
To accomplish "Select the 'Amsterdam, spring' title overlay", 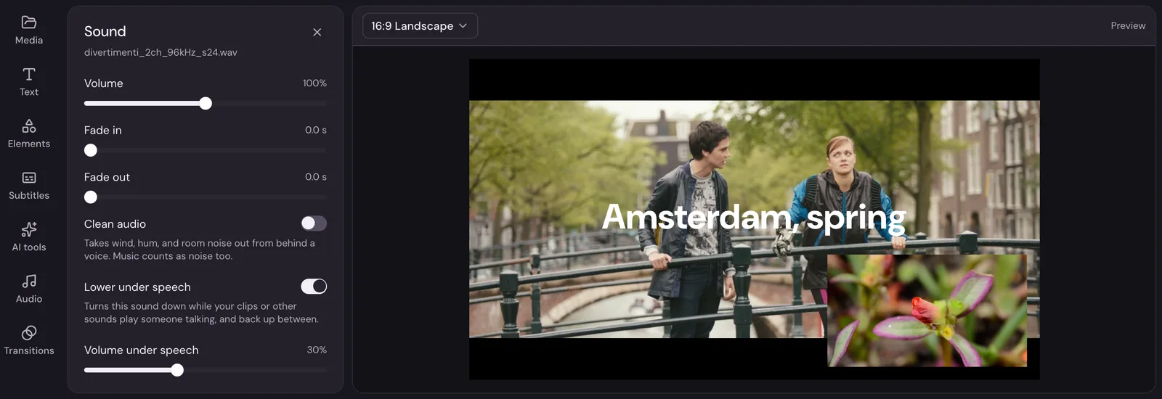I will tap(754, 217).
